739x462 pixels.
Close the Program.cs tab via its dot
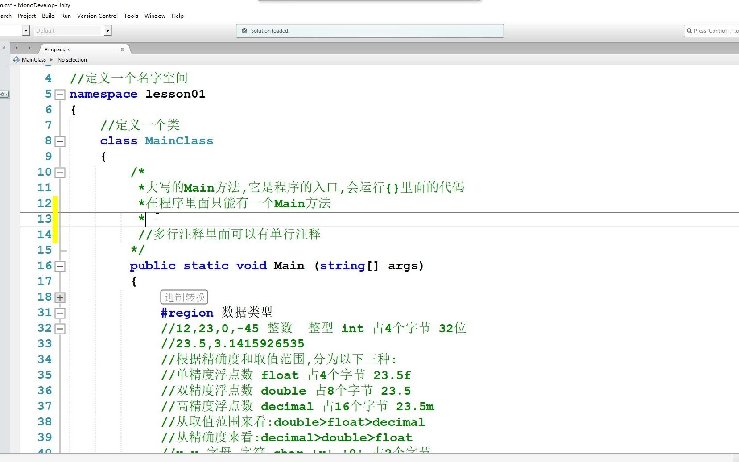(123, 49)
